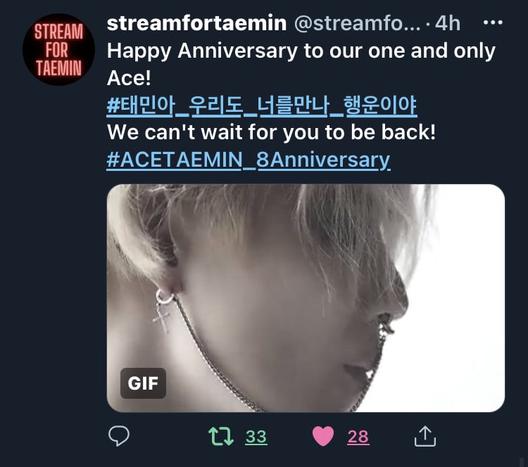Image resolution: width=528 pixels, height=467 pixels.
Task: Click the tweet text 'Happy Anniversary'
Action: 202,51
